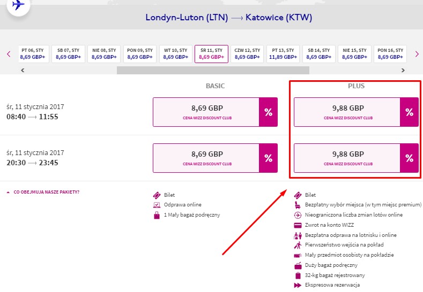Select the NIE 15, STY date tab
This screenshot has height=292, width=423.
pos(354,54)
